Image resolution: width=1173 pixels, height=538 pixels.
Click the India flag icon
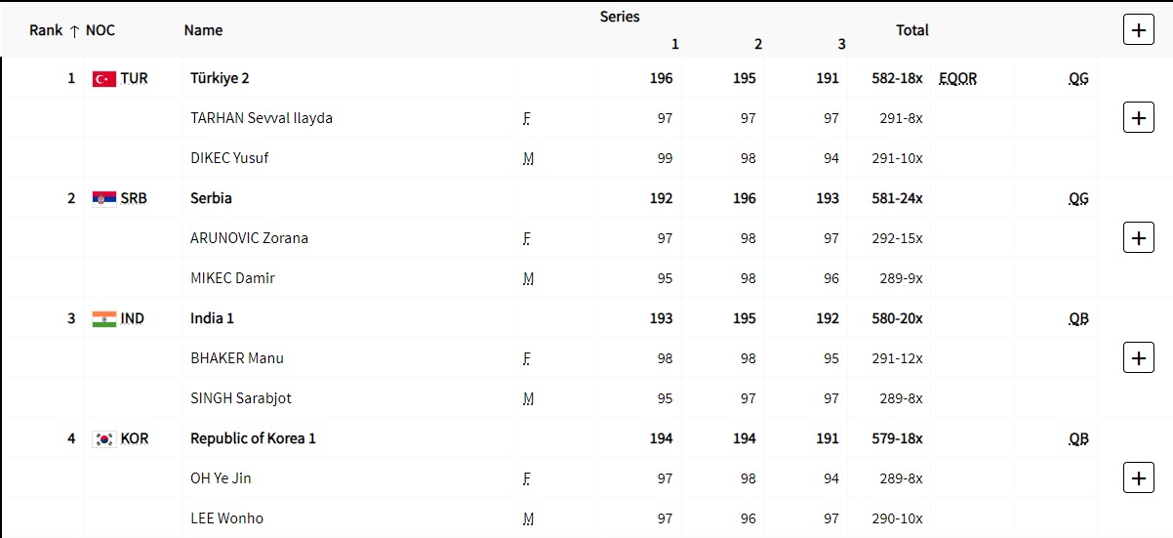(x=104, y=319)
